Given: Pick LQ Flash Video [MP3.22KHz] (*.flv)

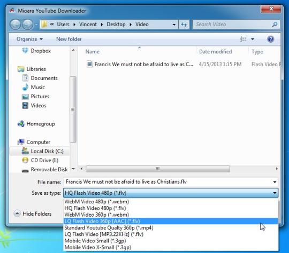Looking at the screenshot, I should (171, 234).
